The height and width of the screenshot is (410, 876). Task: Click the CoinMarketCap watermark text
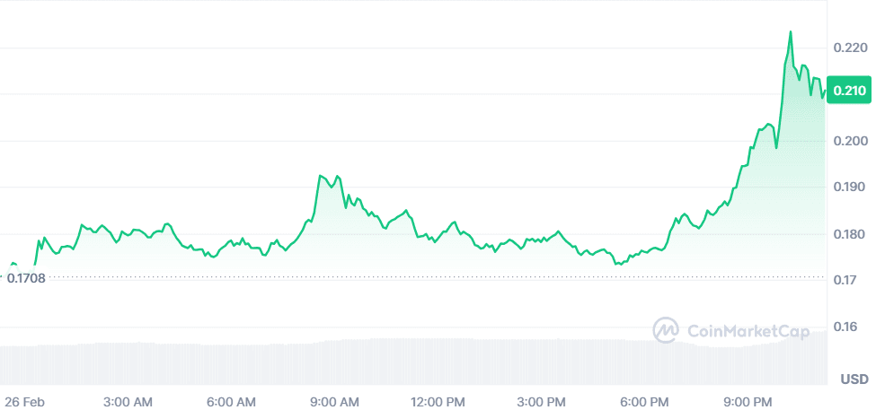(748, 330)
